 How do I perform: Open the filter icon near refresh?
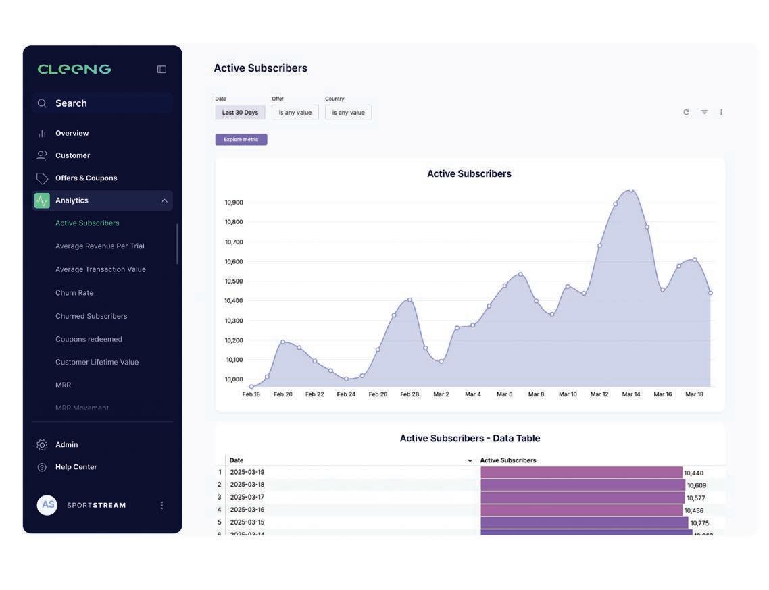[704, 112]
